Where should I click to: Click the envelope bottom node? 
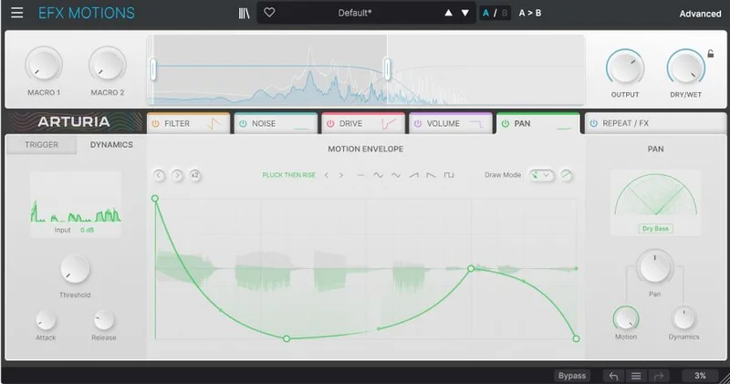click(287, 339)
